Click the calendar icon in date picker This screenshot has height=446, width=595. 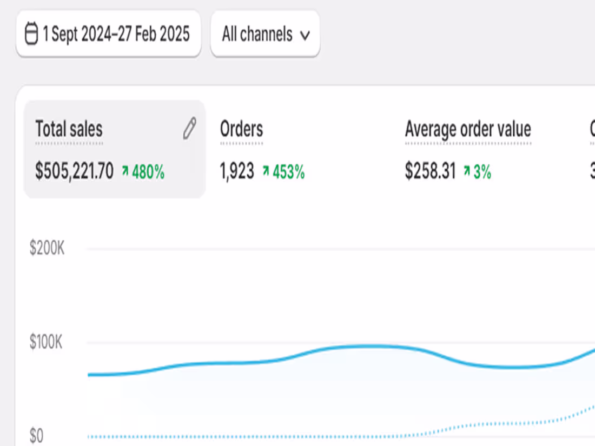click(31, 34)
